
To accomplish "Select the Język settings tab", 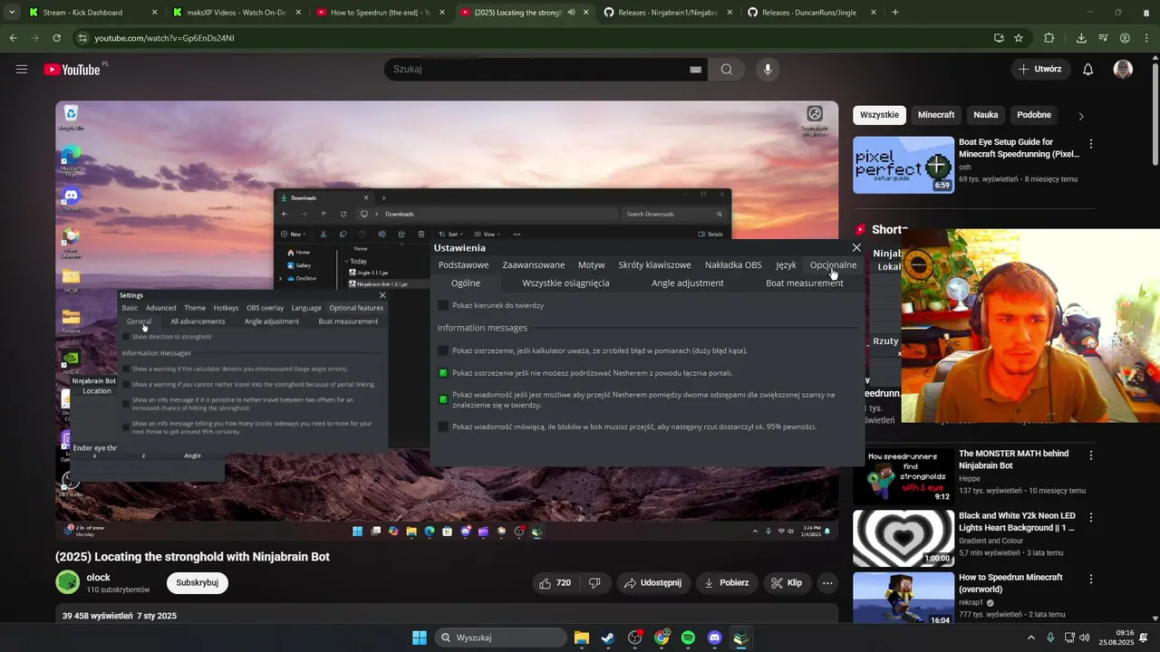I will pyautogui.click(x=786, y=265).
